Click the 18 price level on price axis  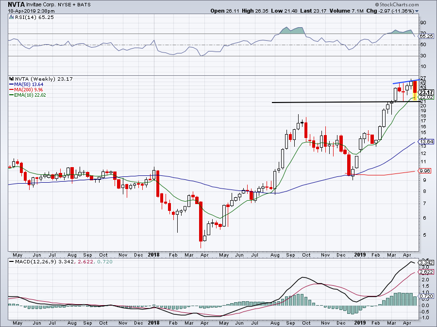coord(423,116)
